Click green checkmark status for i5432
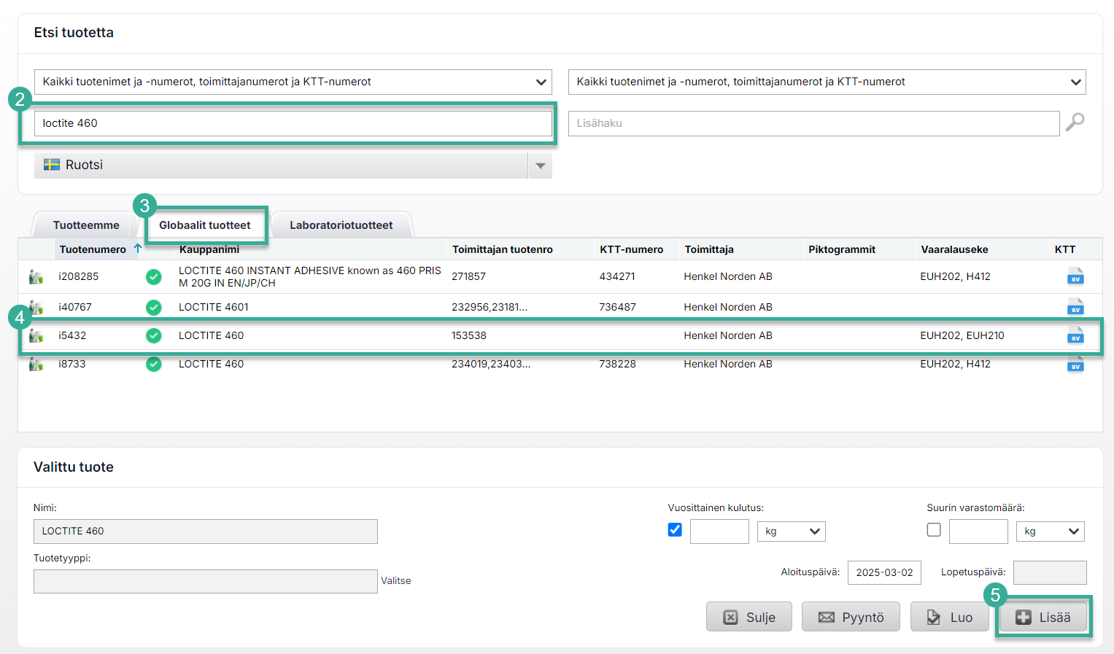 153,335
